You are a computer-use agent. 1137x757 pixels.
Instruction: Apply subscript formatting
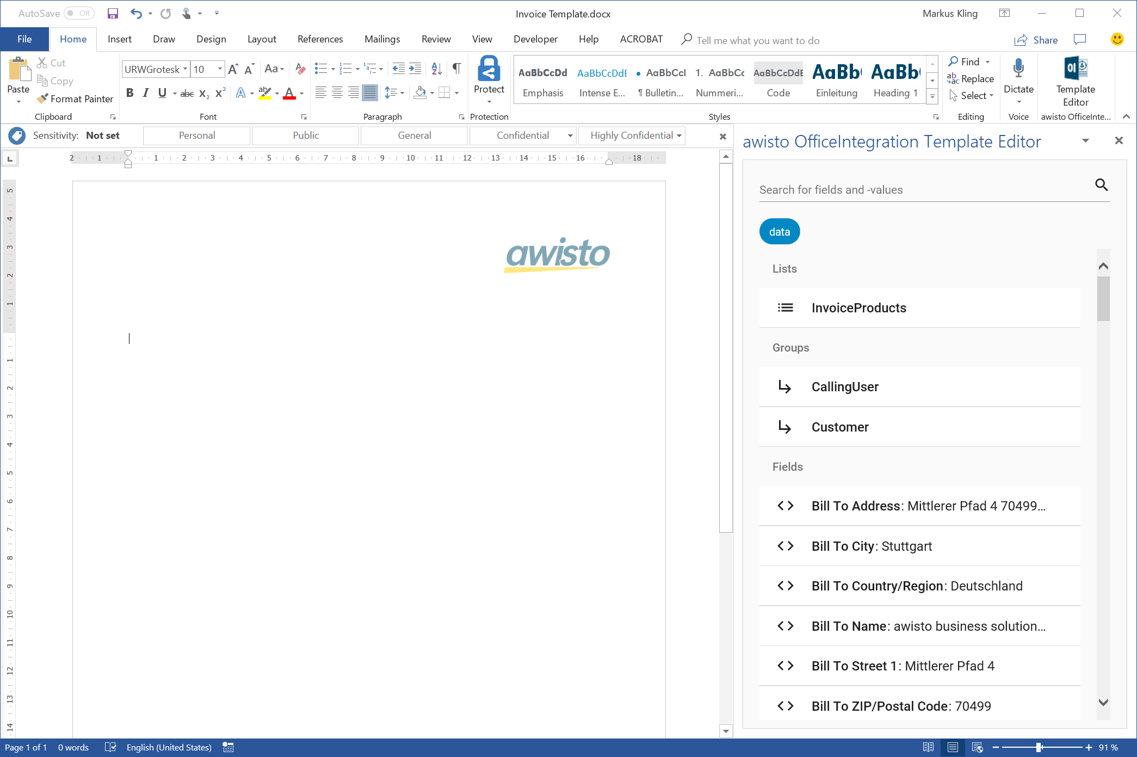click(204, 94)
